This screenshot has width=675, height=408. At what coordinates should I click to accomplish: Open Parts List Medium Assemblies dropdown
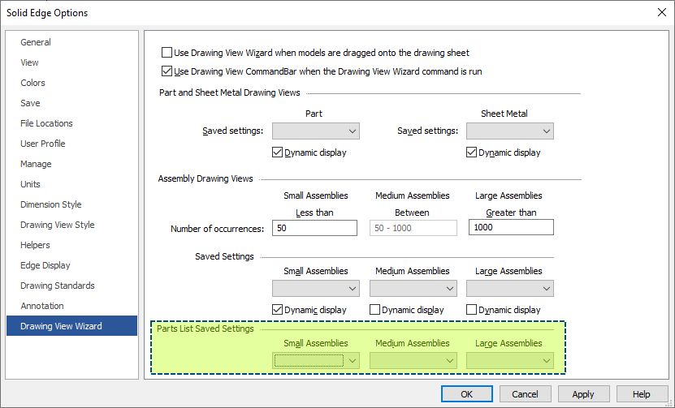(x=413, y=361)
